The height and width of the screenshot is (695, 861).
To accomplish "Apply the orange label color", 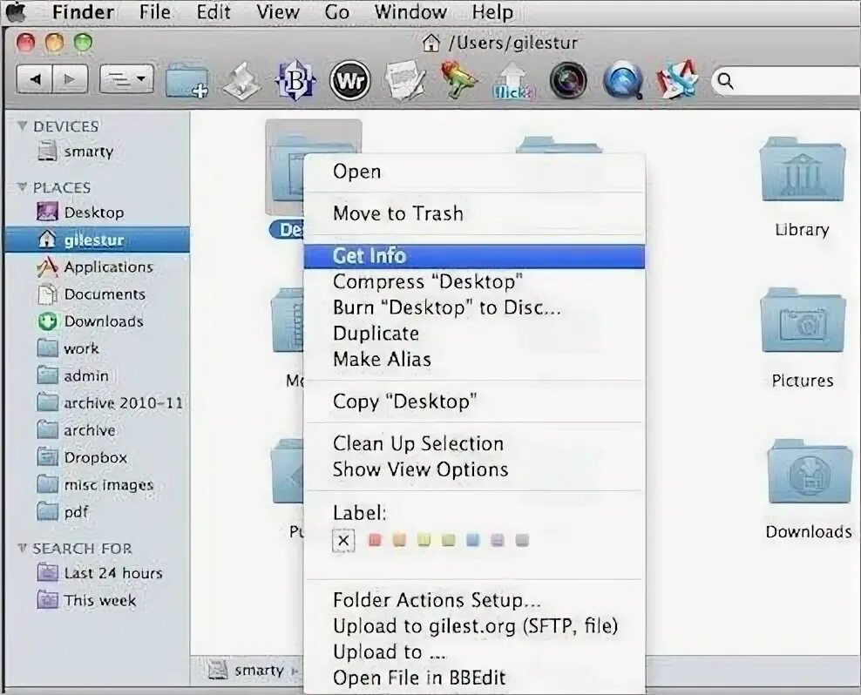I will 399,540.
